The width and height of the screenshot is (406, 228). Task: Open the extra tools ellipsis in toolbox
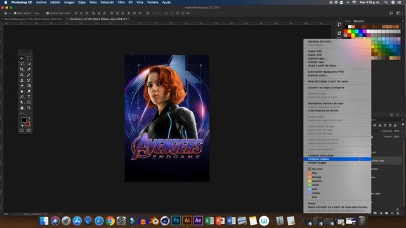(22, 113)
